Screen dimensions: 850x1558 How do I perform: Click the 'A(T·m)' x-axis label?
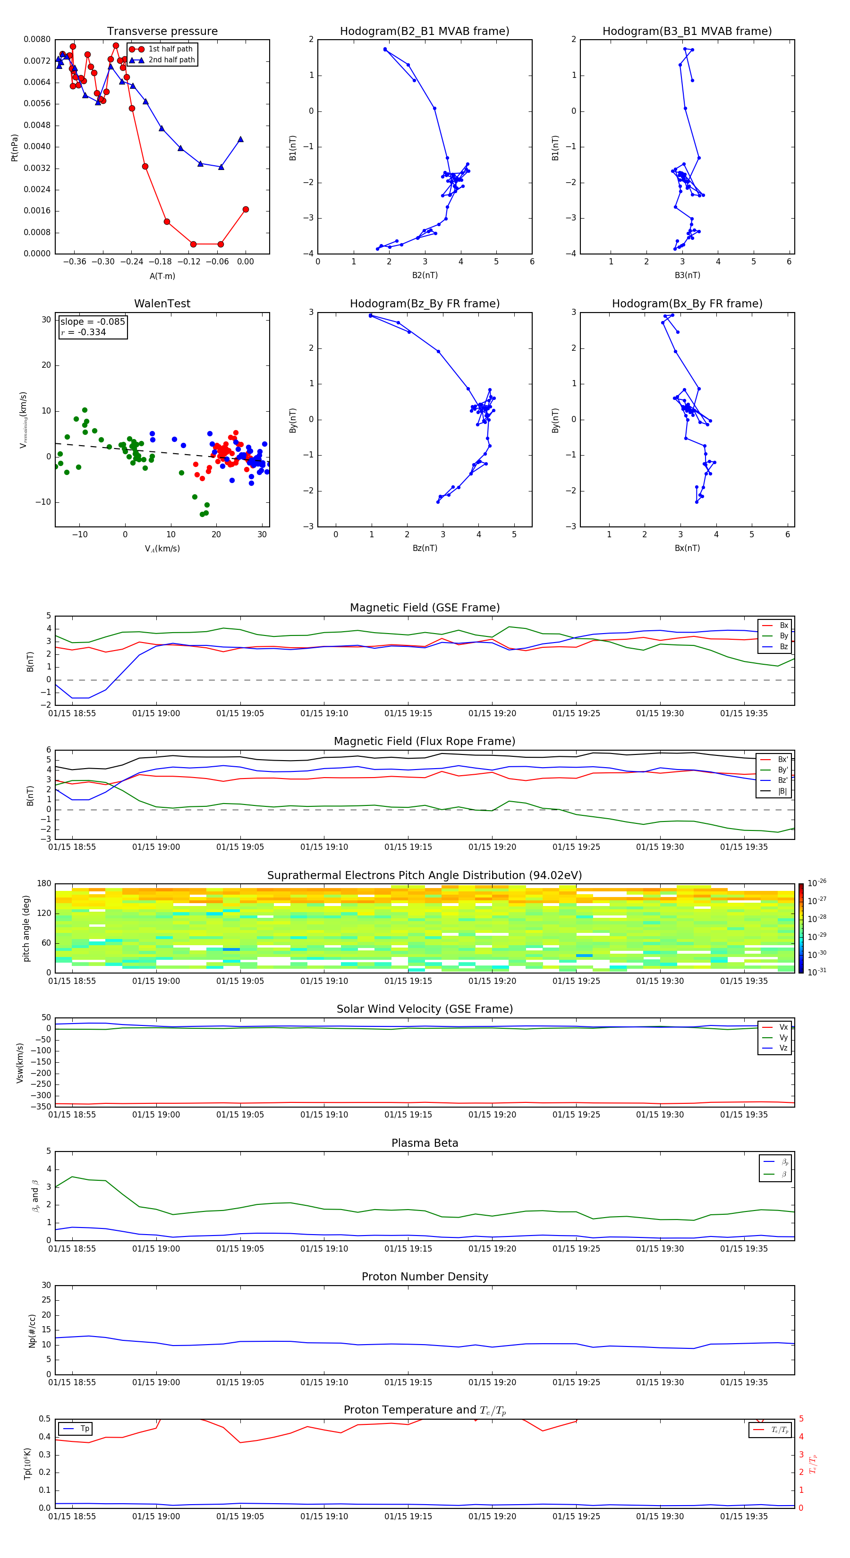click(x=162, y=276)
